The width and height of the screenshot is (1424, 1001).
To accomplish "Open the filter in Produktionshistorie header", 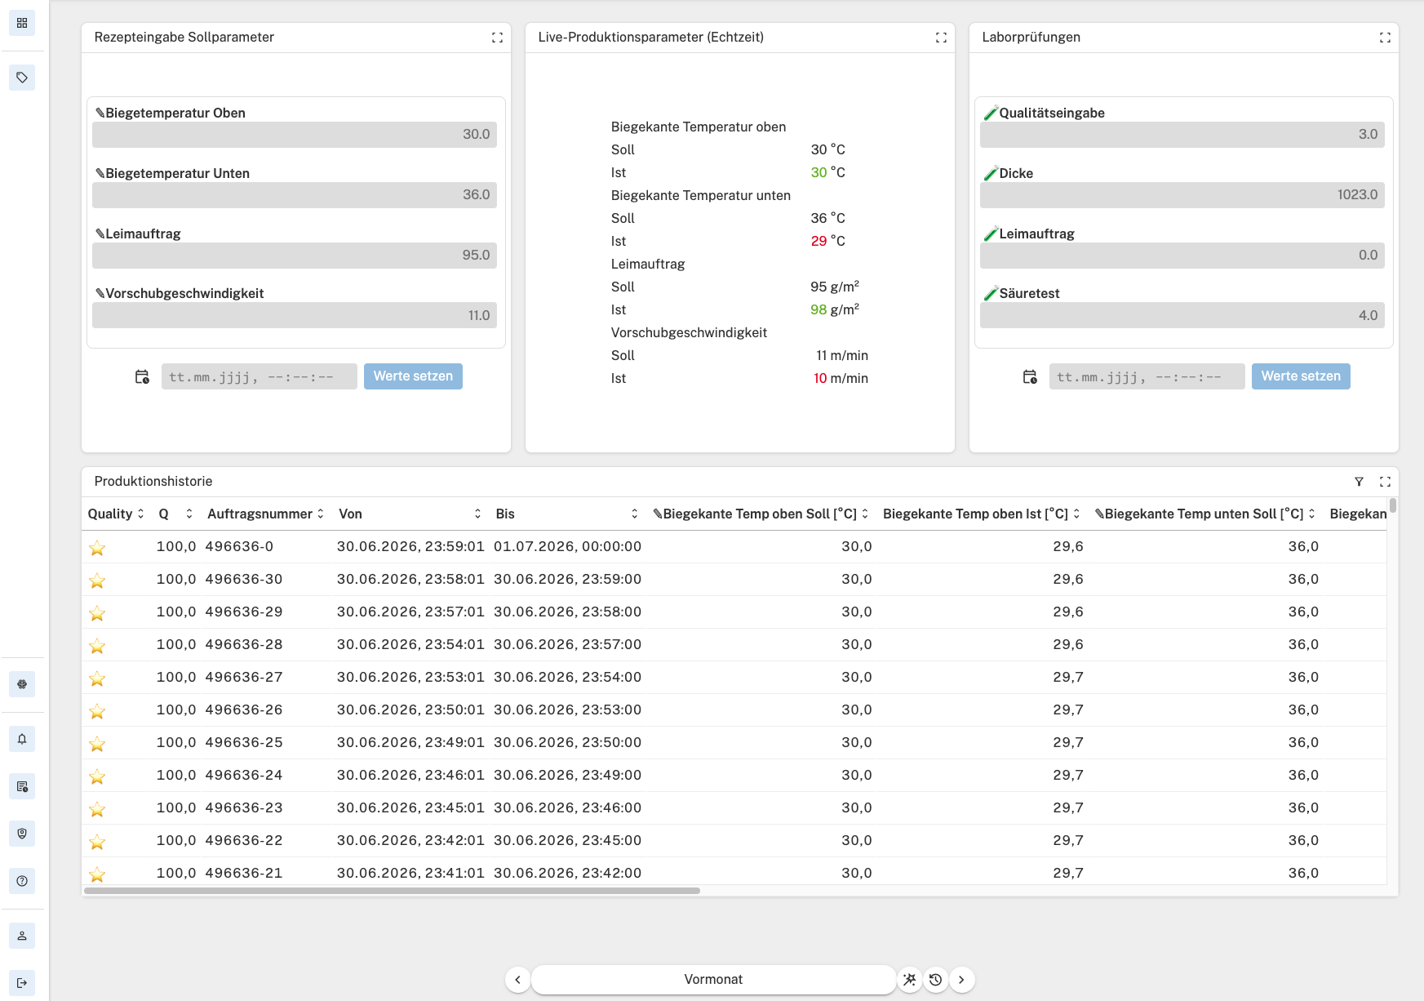I will [x=1359, y=482].
